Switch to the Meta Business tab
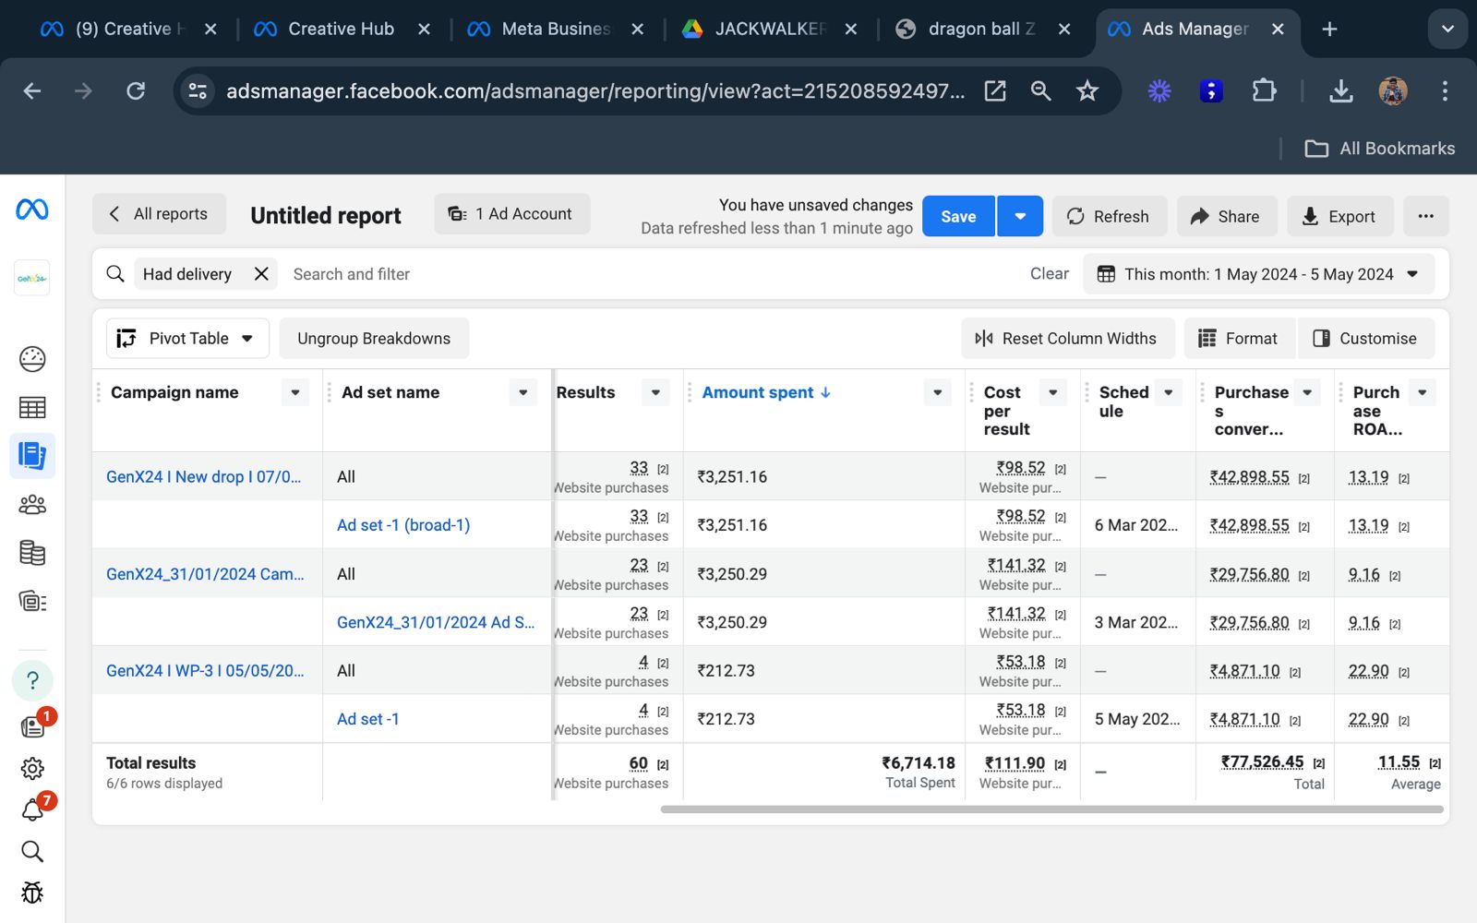Image resolution: width=1477 pixels, height=923 pixels. tap(555, 29)
